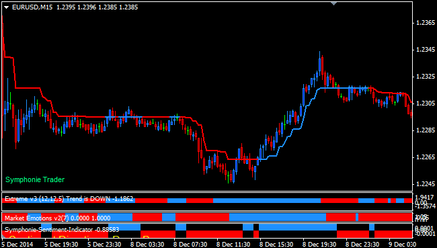
Task: Click the lowest green candle near 1.2245
Action: 228,177
